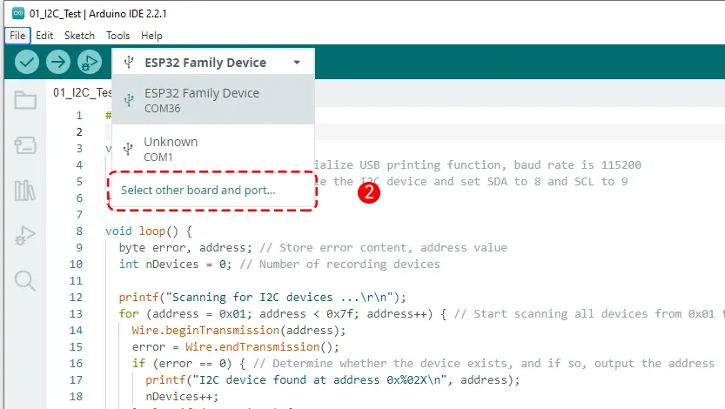Click the Verify checkmark button
This screenshot has height=409, width=725.
[28, 62]
